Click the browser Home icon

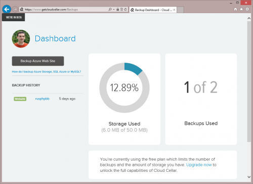pos(235,9)
